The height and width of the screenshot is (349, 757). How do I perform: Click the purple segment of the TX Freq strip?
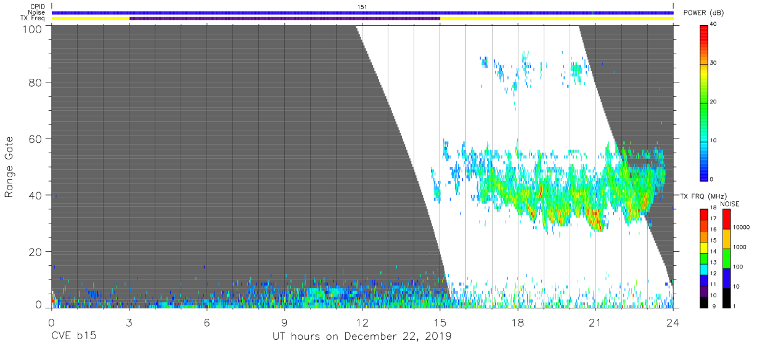pyautogui.click(x=285, y=18)
